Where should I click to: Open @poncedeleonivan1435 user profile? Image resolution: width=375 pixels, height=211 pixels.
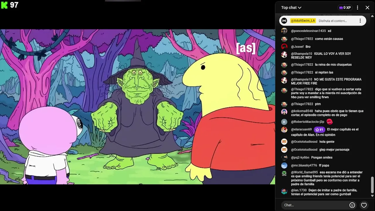(308, 31)
